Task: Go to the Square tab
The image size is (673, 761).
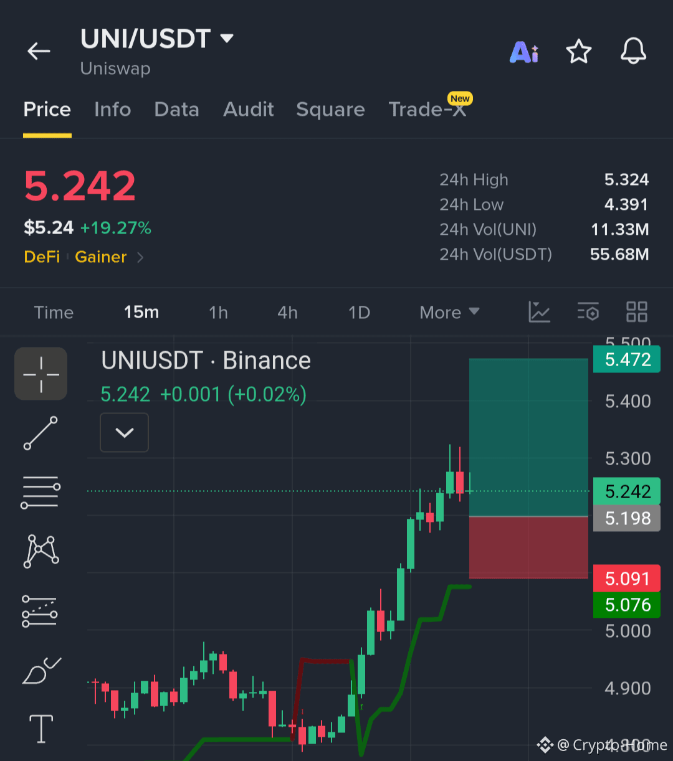Action: 331,110
